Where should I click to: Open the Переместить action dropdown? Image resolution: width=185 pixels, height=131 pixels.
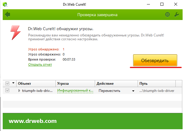133,91
